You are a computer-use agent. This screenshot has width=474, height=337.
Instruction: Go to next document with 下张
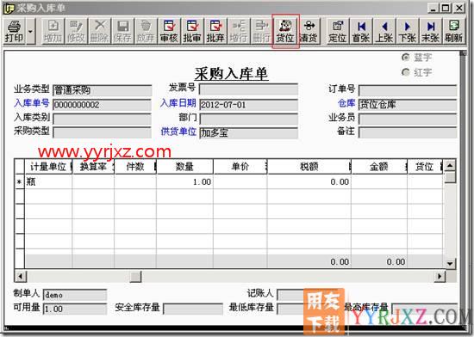point(408,31)
